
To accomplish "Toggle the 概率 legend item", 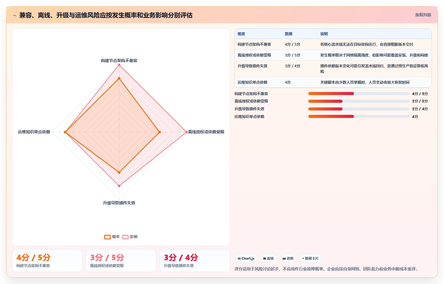I will coord(112,237).
